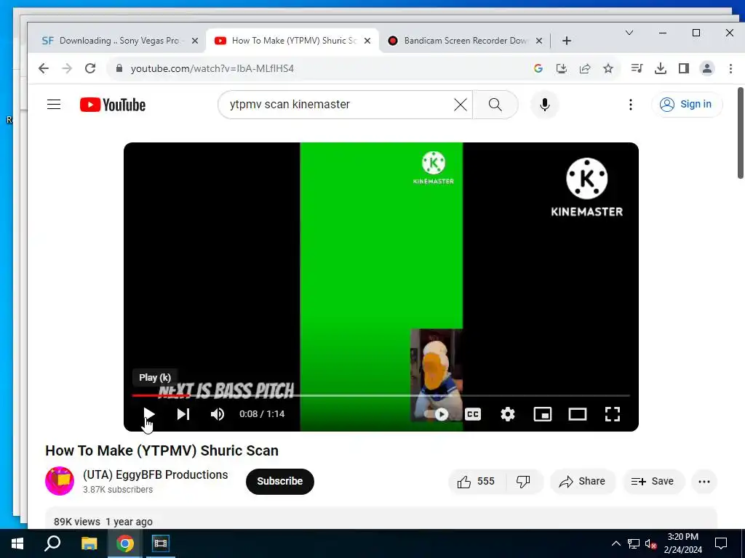
Task: Show Chrome downloads
Action: pos(660,68)
